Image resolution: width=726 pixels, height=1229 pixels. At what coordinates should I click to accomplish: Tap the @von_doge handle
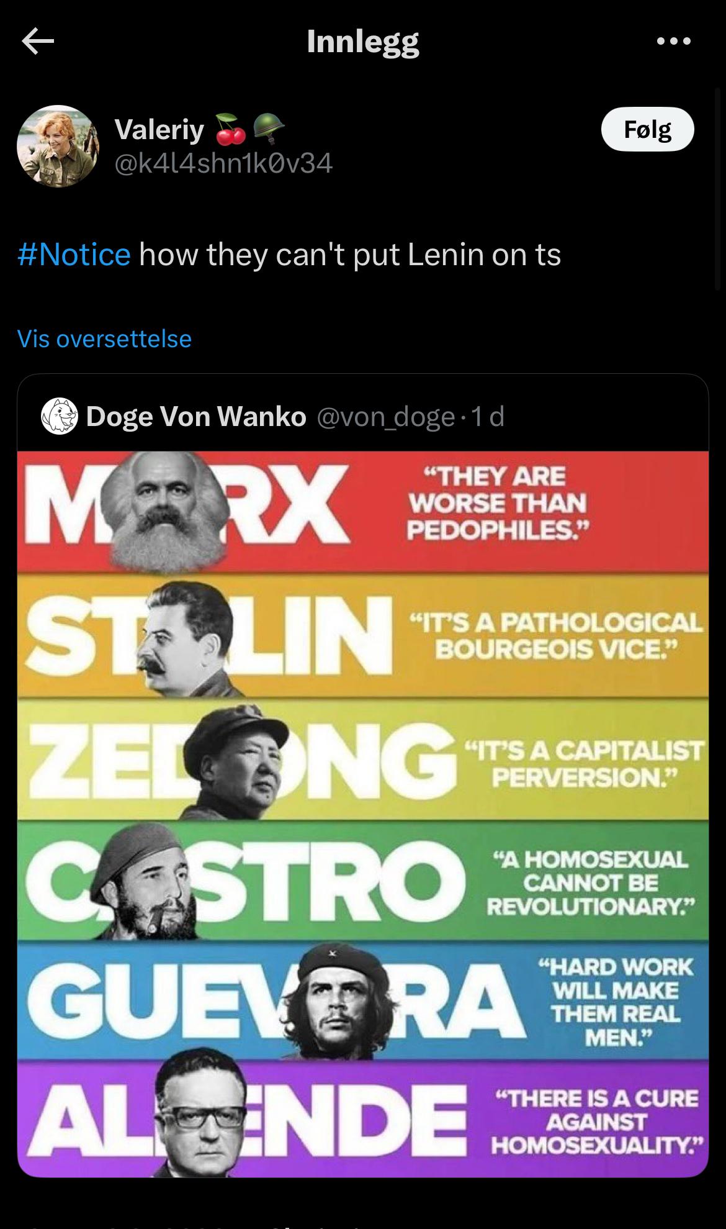pyautogui.click(x=386, y=417)
